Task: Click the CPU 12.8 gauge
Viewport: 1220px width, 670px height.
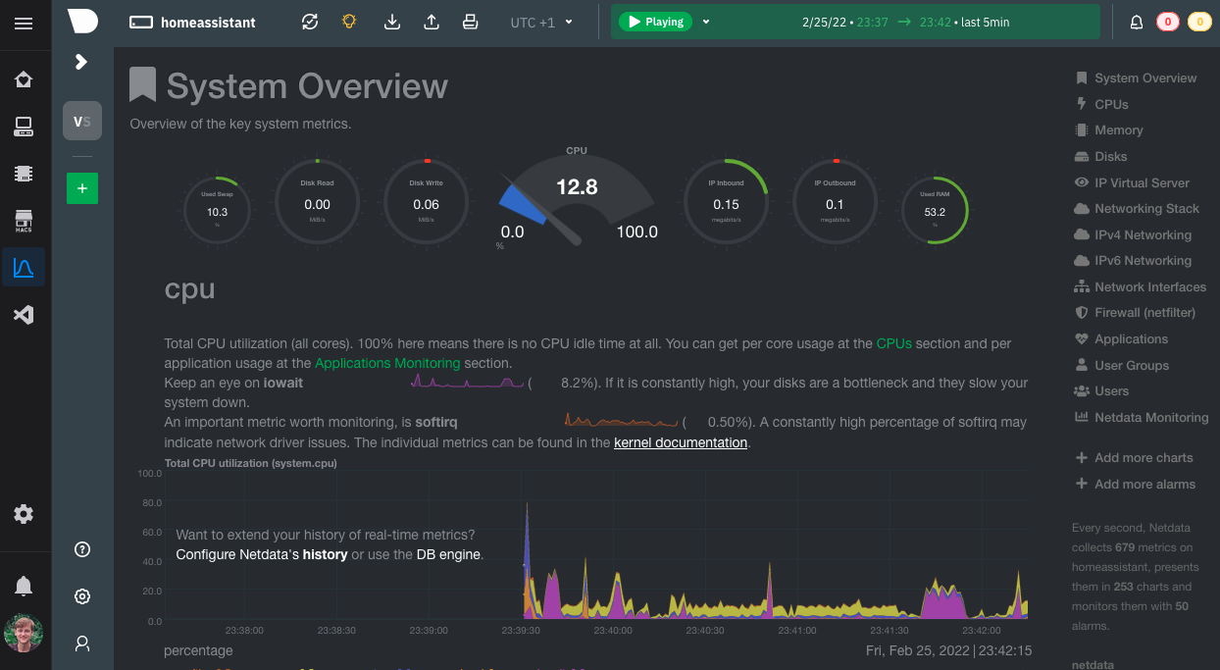Action: point(577,199)
